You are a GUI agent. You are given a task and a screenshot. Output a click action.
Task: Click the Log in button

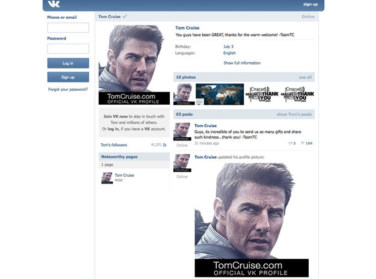click(68, 63)
